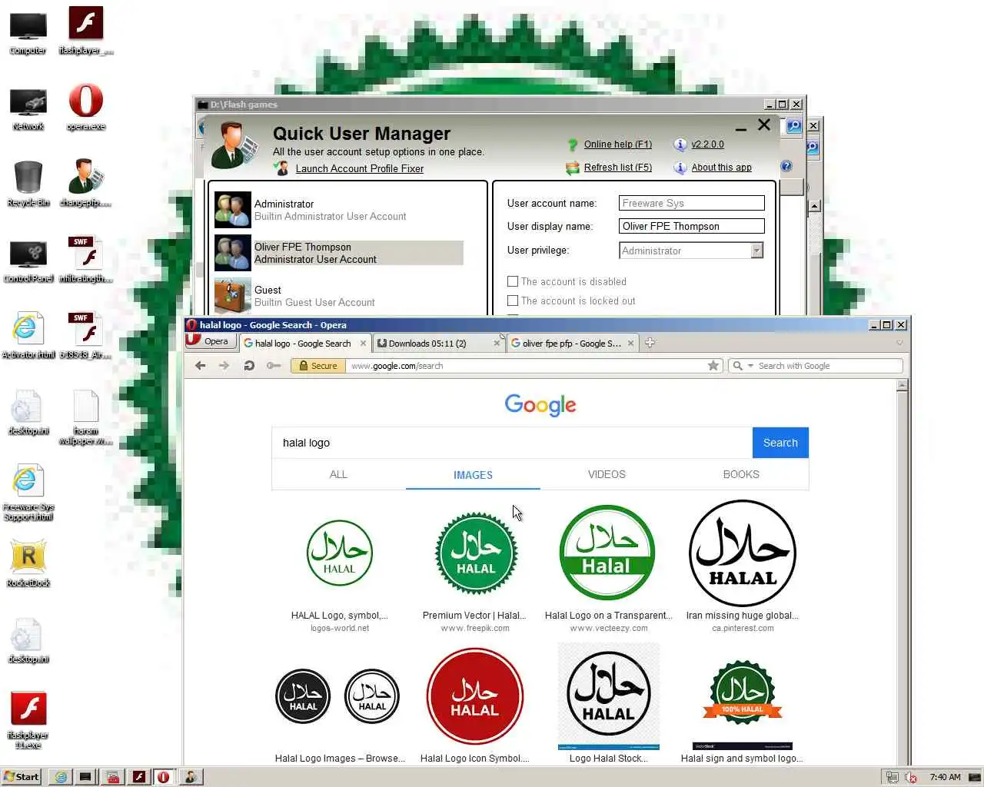
Task: Open the 100% HALAL sign and symbol thumbnail
Action: coord(743,704)
